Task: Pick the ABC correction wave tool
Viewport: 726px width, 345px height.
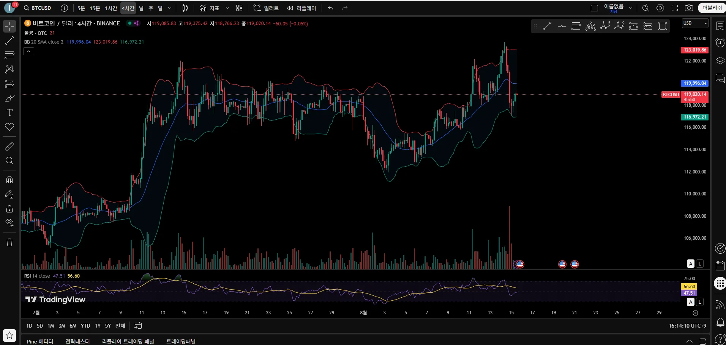Action: point(619,26)
